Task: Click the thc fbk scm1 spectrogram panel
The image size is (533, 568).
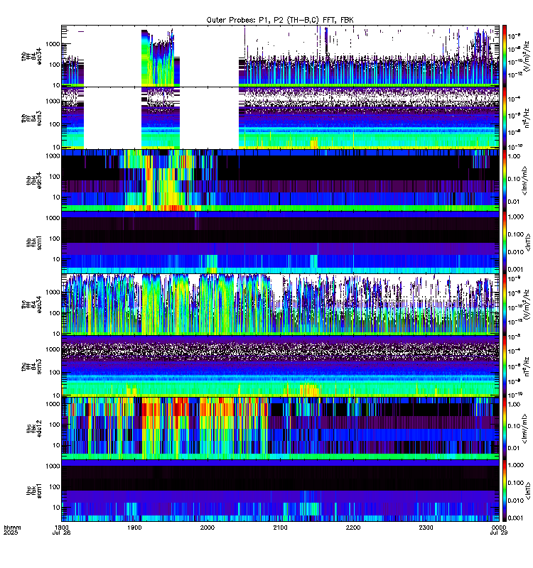Action: [x=280, y=491]
